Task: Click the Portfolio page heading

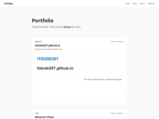Action: click(x=43, y=21)
